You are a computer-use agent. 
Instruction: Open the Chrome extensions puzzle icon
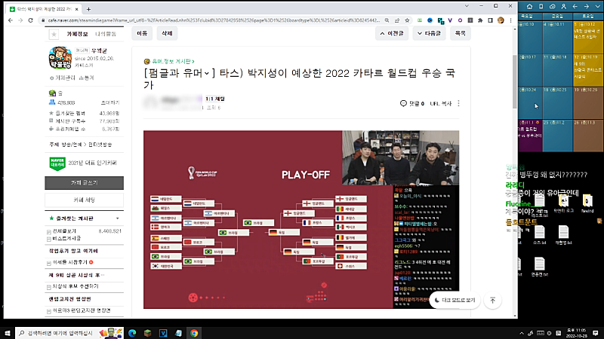pyautogui.click(x=480, y=20)
